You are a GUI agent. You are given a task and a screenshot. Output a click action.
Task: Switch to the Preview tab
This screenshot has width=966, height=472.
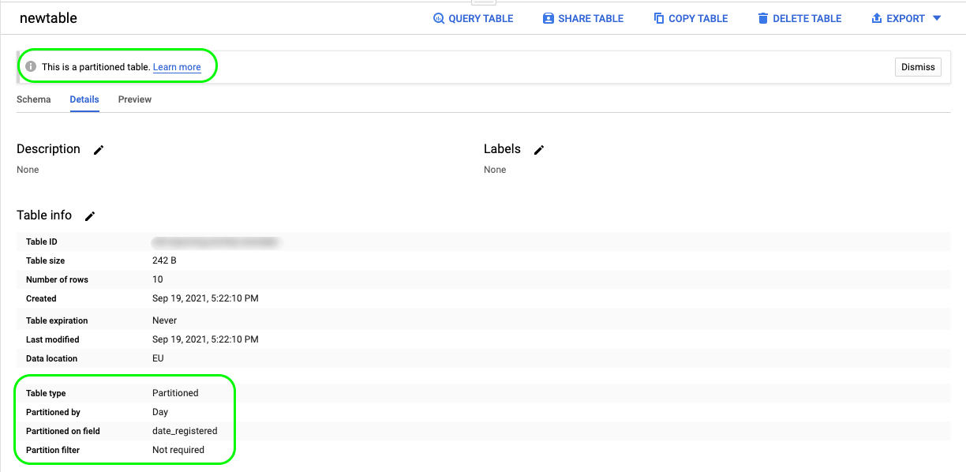click(134, 99)
